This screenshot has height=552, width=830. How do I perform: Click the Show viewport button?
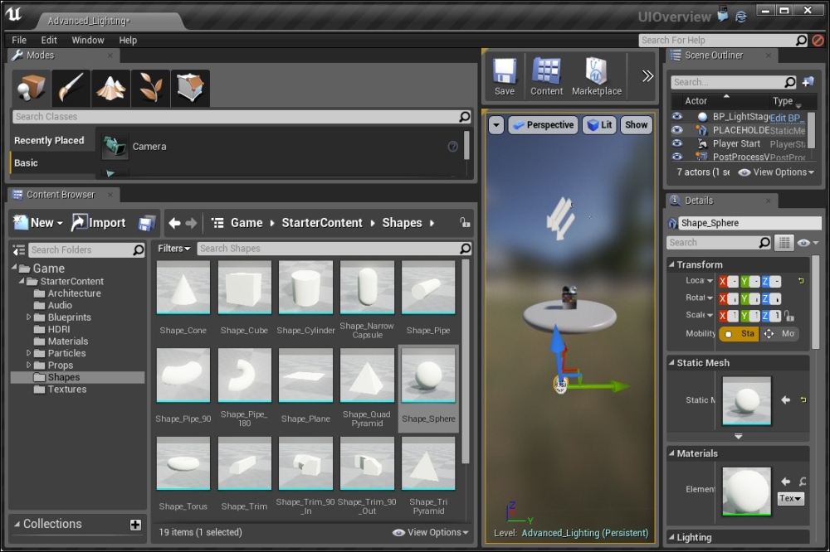636,125
